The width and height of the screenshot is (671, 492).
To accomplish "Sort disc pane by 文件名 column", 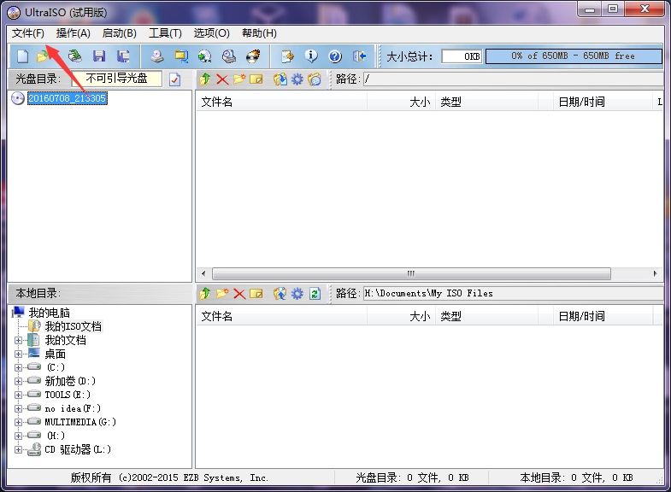I will point(281,102).
